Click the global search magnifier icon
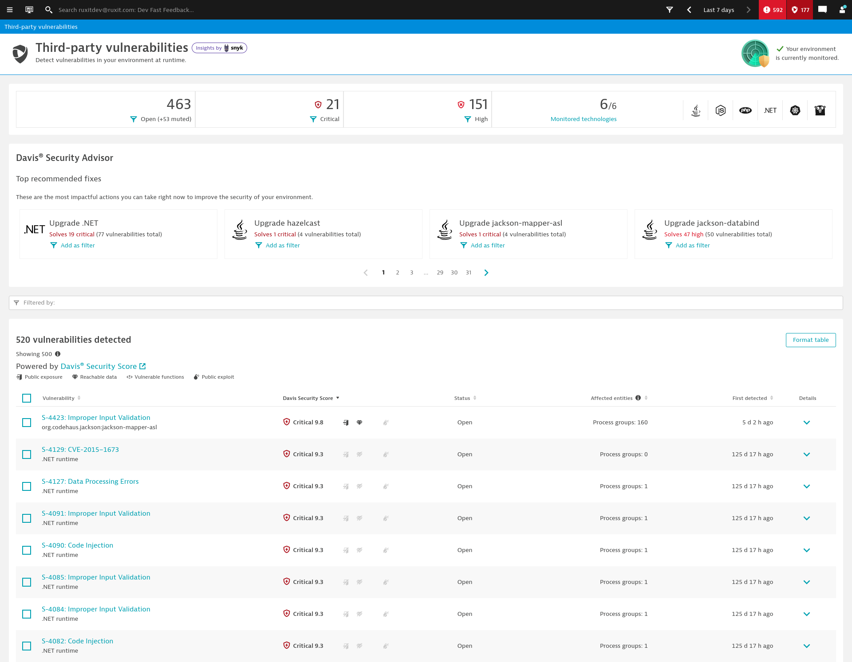852x662 pixels. (x=49, y=10)
